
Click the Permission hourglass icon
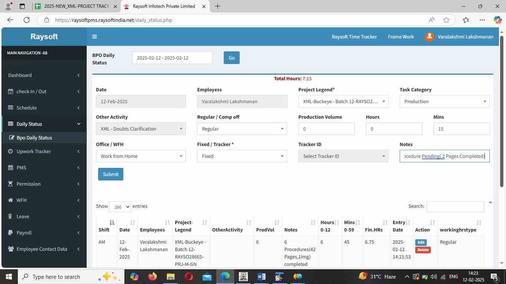[x=10, y=184]
